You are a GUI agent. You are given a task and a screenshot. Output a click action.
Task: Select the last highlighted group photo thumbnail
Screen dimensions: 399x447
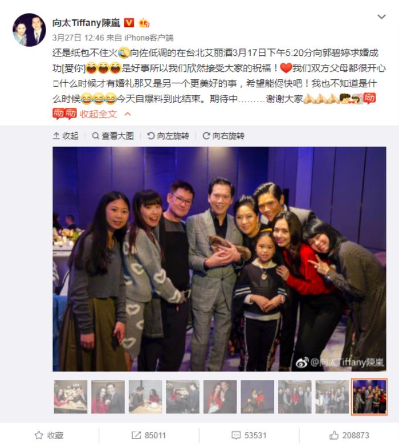[x=369, y=397]
